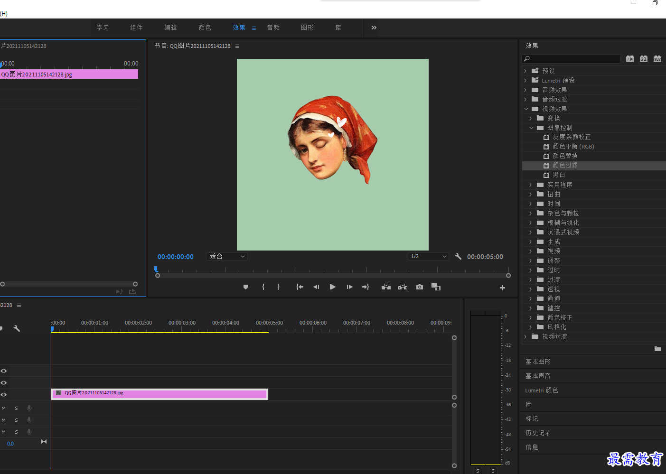Switch to 组件 workspace

click(137, 28)
